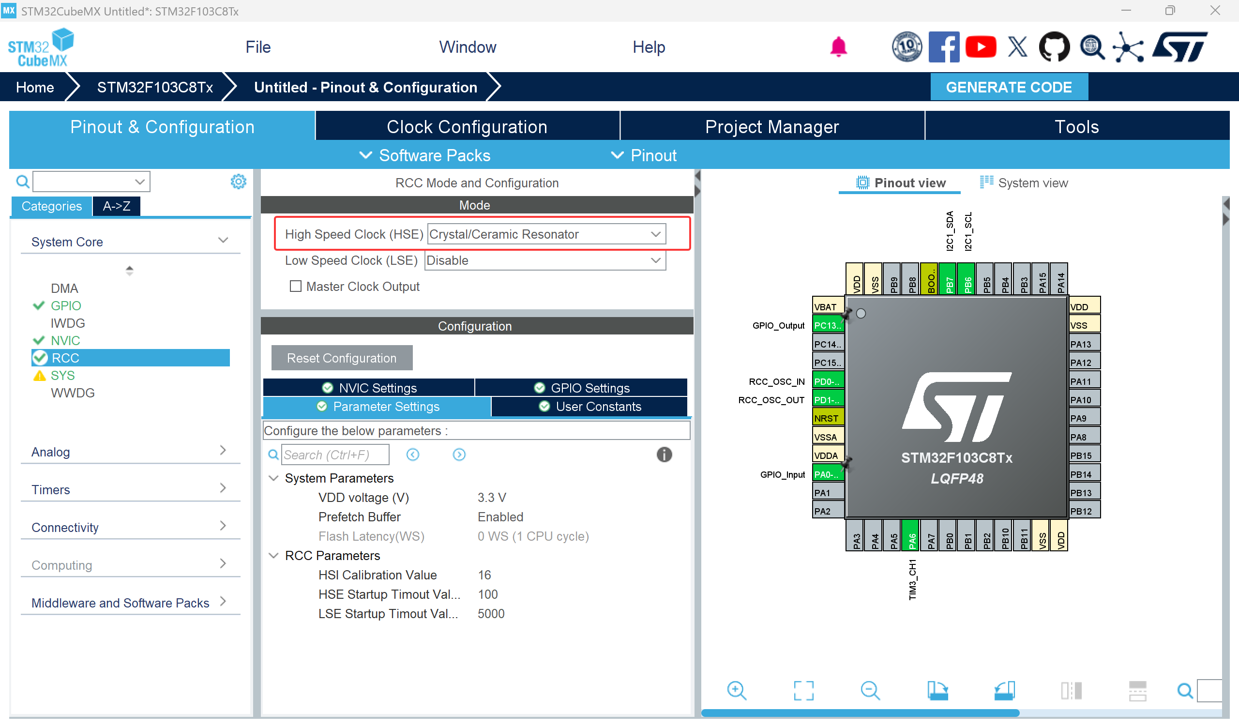Click the pin search magnifier icon

pos(1185,691)
